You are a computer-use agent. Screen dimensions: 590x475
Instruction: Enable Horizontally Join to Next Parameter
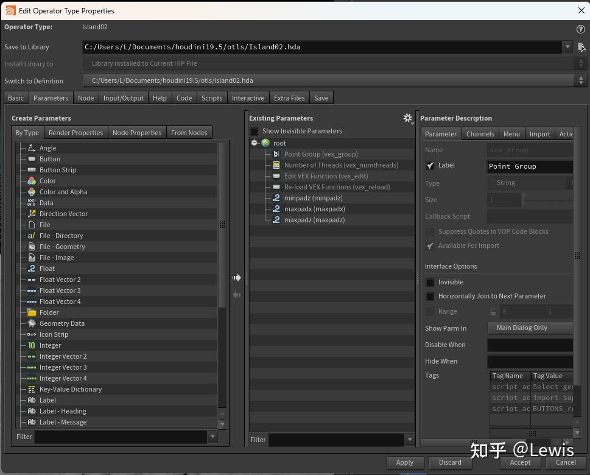tap(430, 297)
